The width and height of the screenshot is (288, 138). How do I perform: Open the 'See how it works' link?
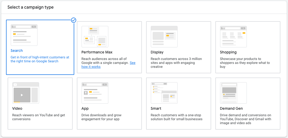109,65
